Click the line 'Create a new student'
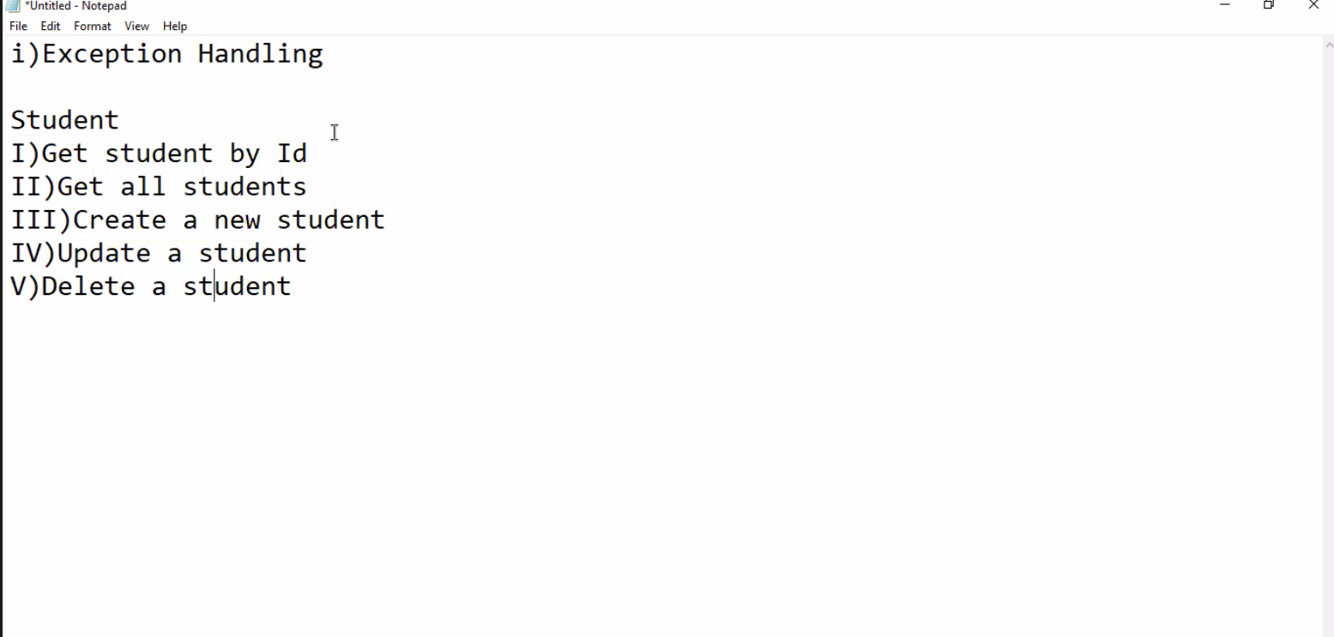This screenshot has width=1334, height=637. pyautogui.click(x=197, y=219)
